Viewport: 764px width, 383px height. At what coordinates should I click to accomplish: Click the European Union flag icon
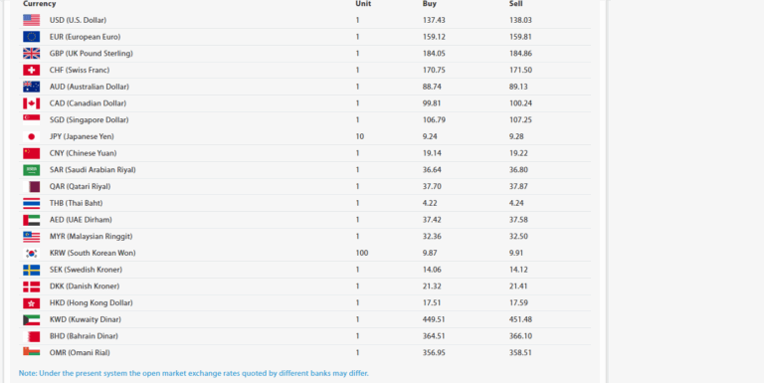[31, 37]
